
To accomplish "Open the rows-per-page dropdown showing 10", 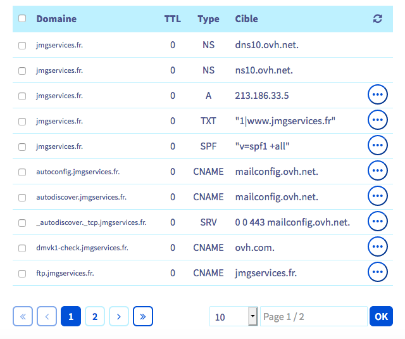I will pos(234,316).
